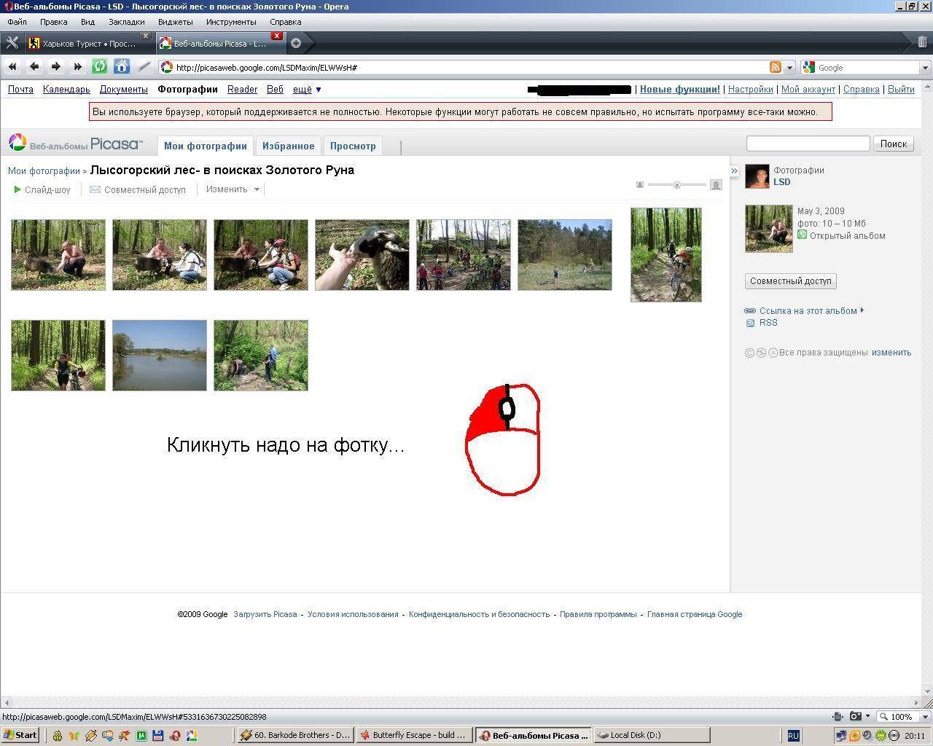The image size is (933, 746).
Task: Open the RSS feed icon in address bar
Action: point(776,67)
